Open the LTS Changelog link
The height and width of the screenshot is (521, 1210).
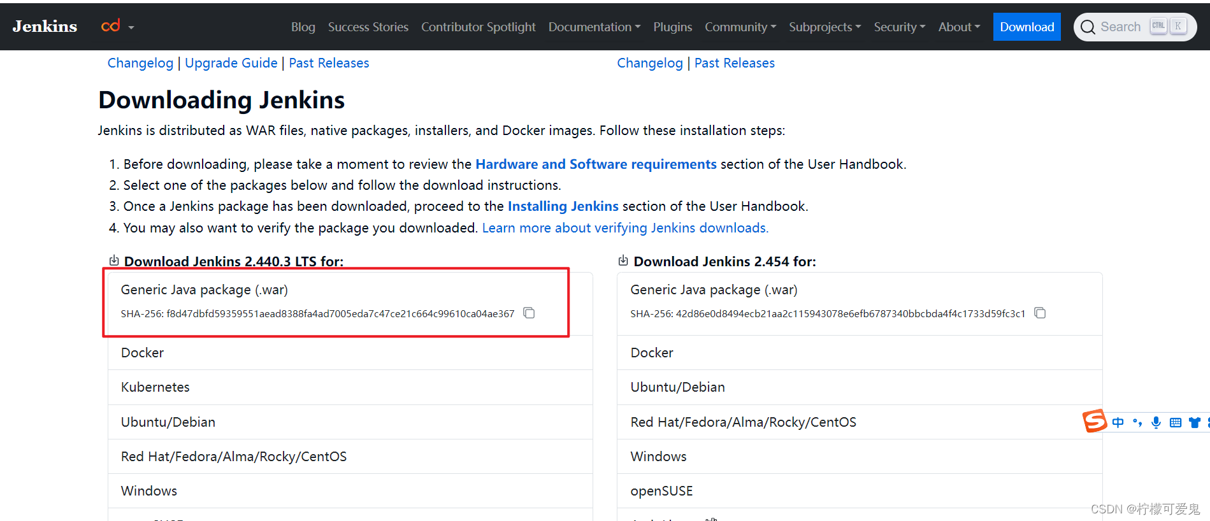point(140,63)
